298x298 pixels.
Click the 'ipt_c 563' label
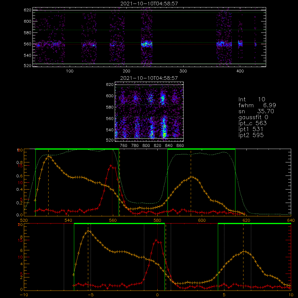pos(253,123)
